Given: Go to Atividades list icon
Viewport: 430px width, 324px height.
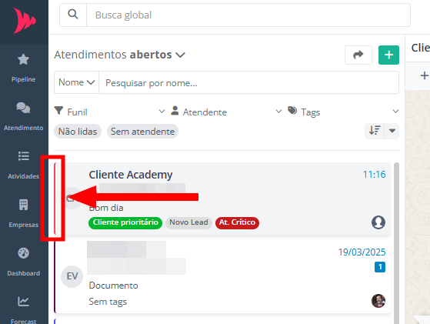Looking at the screenshot, I should point(23,156).
